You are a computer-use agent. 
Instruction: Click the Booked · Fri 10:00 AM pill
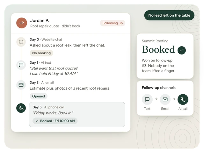tap(55, 121)
